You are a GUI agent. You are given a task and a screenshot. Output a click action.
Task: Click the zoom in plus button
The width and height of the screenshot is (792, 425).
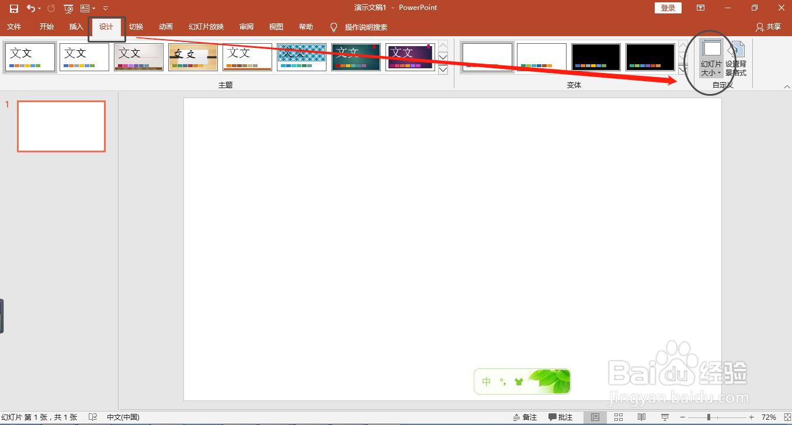[752, 417]
